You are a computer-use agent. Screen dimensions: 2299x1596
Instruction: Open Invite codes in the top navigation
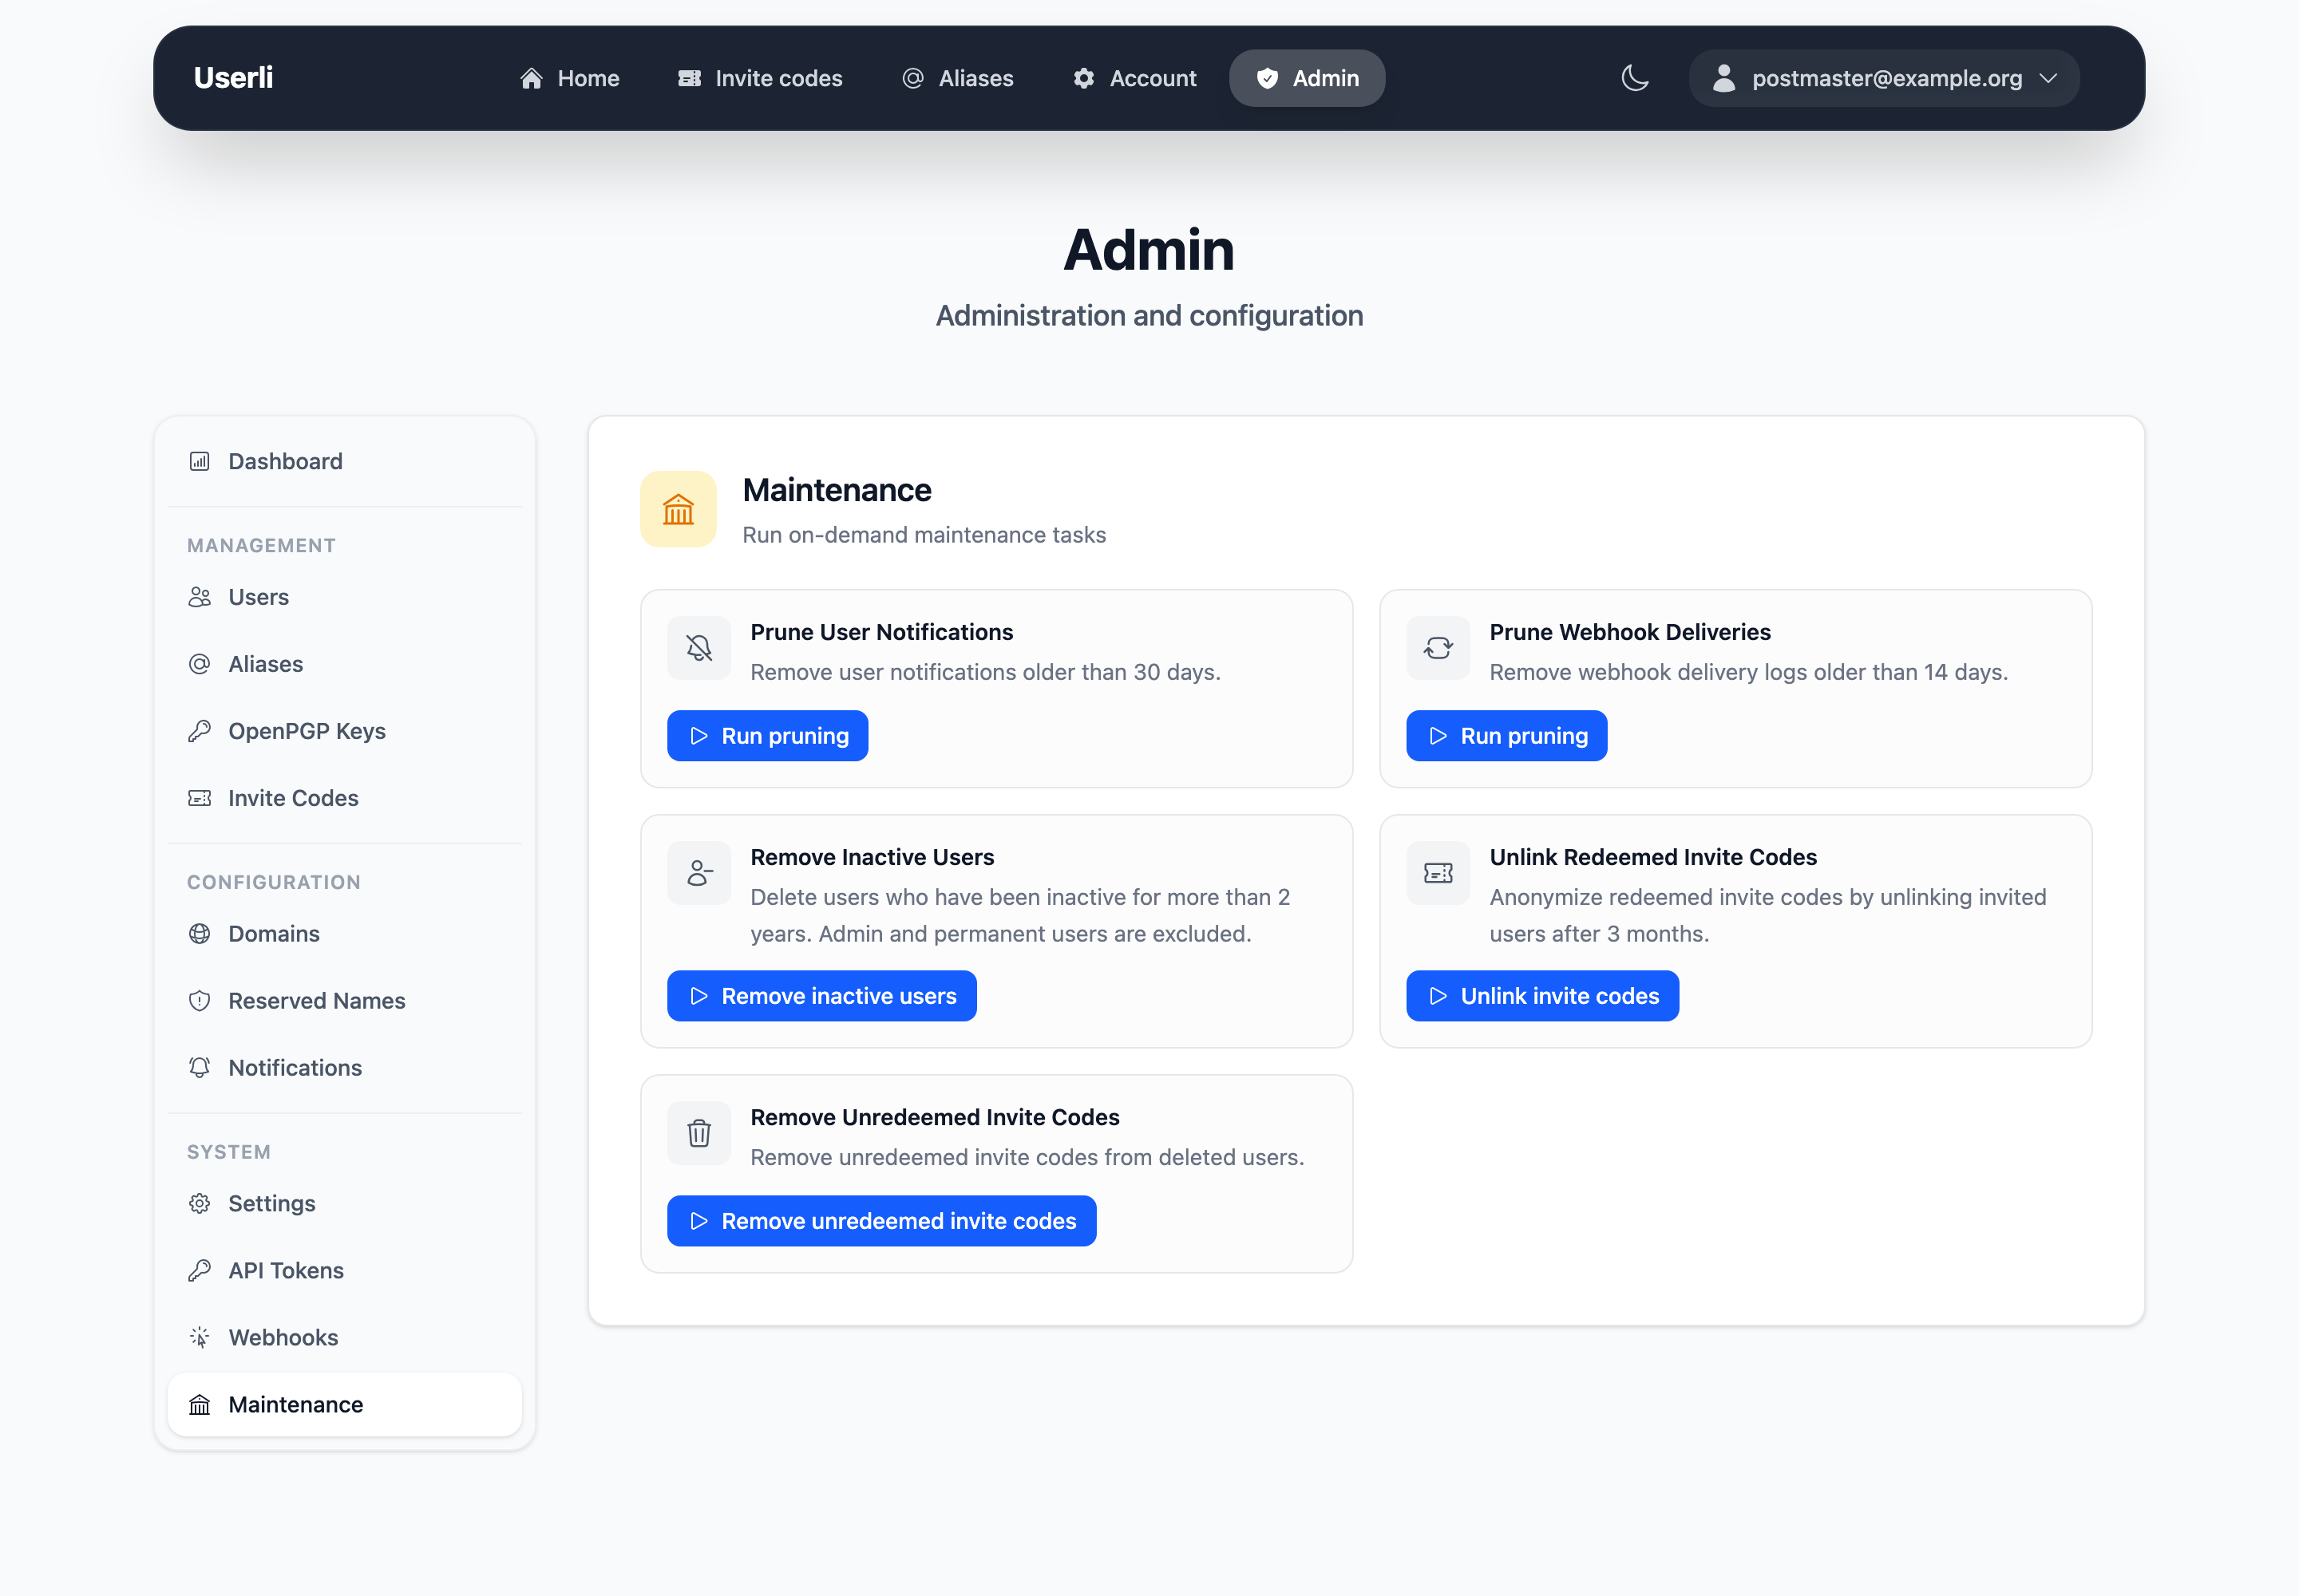(760, 78)
